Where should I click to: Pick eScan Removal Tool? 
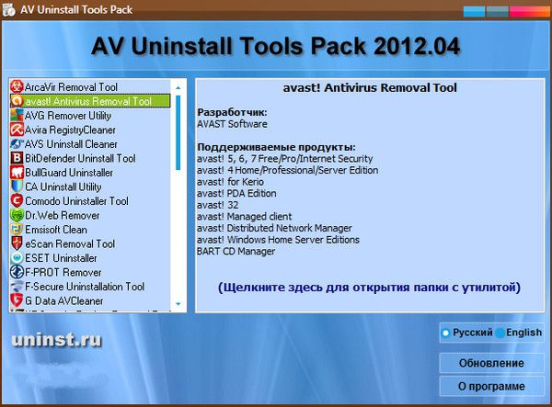[90, 243]
